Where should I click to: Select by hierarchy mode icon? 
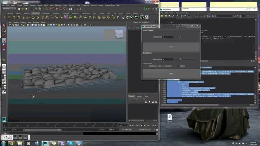pos(32,9)
